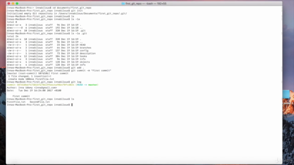Click the "config" file name
The width and height of the screenshot is (294, 165).
pos(84,50)
